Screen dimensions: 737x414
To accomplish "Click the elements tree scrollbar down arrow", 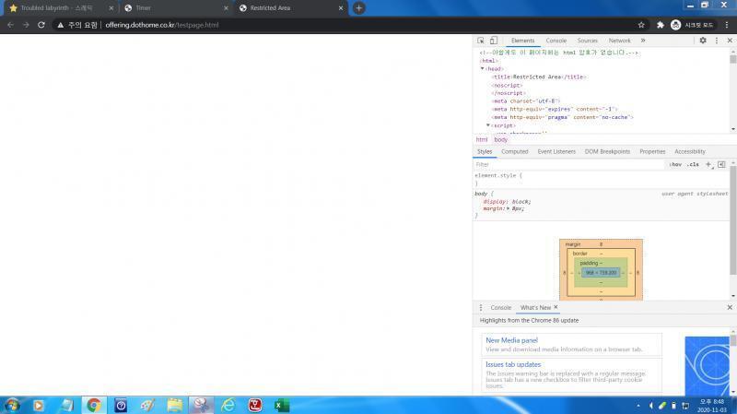I will (x=732, y=129).
